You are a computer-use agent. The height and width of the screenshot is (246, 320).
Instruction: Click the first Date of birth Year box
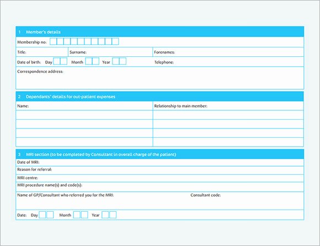pyautogui.click(x=116, y=61)
